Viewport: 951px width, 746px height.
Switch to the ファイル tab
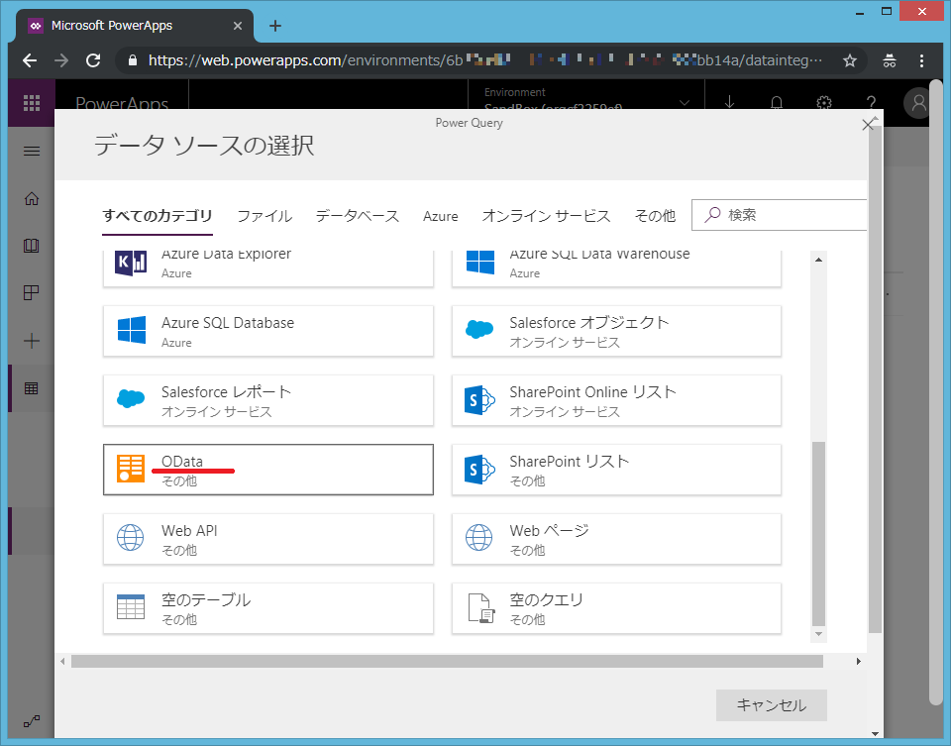coord(264,216)
